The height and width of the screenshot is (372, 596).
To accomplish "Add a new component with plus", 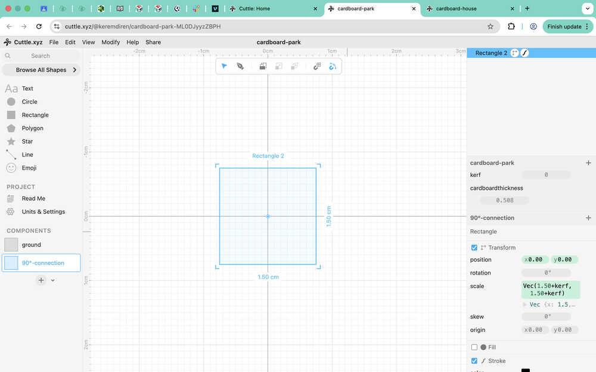I will point(41,280).
